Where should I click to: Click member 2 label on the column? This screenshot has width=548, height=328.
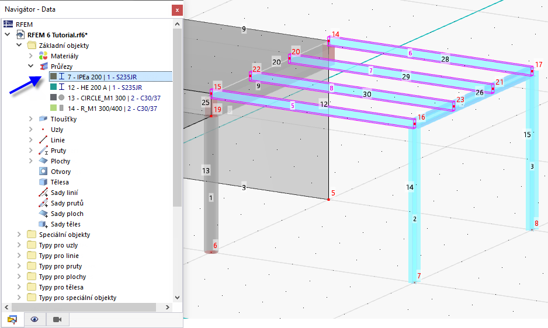click(415, 219)
